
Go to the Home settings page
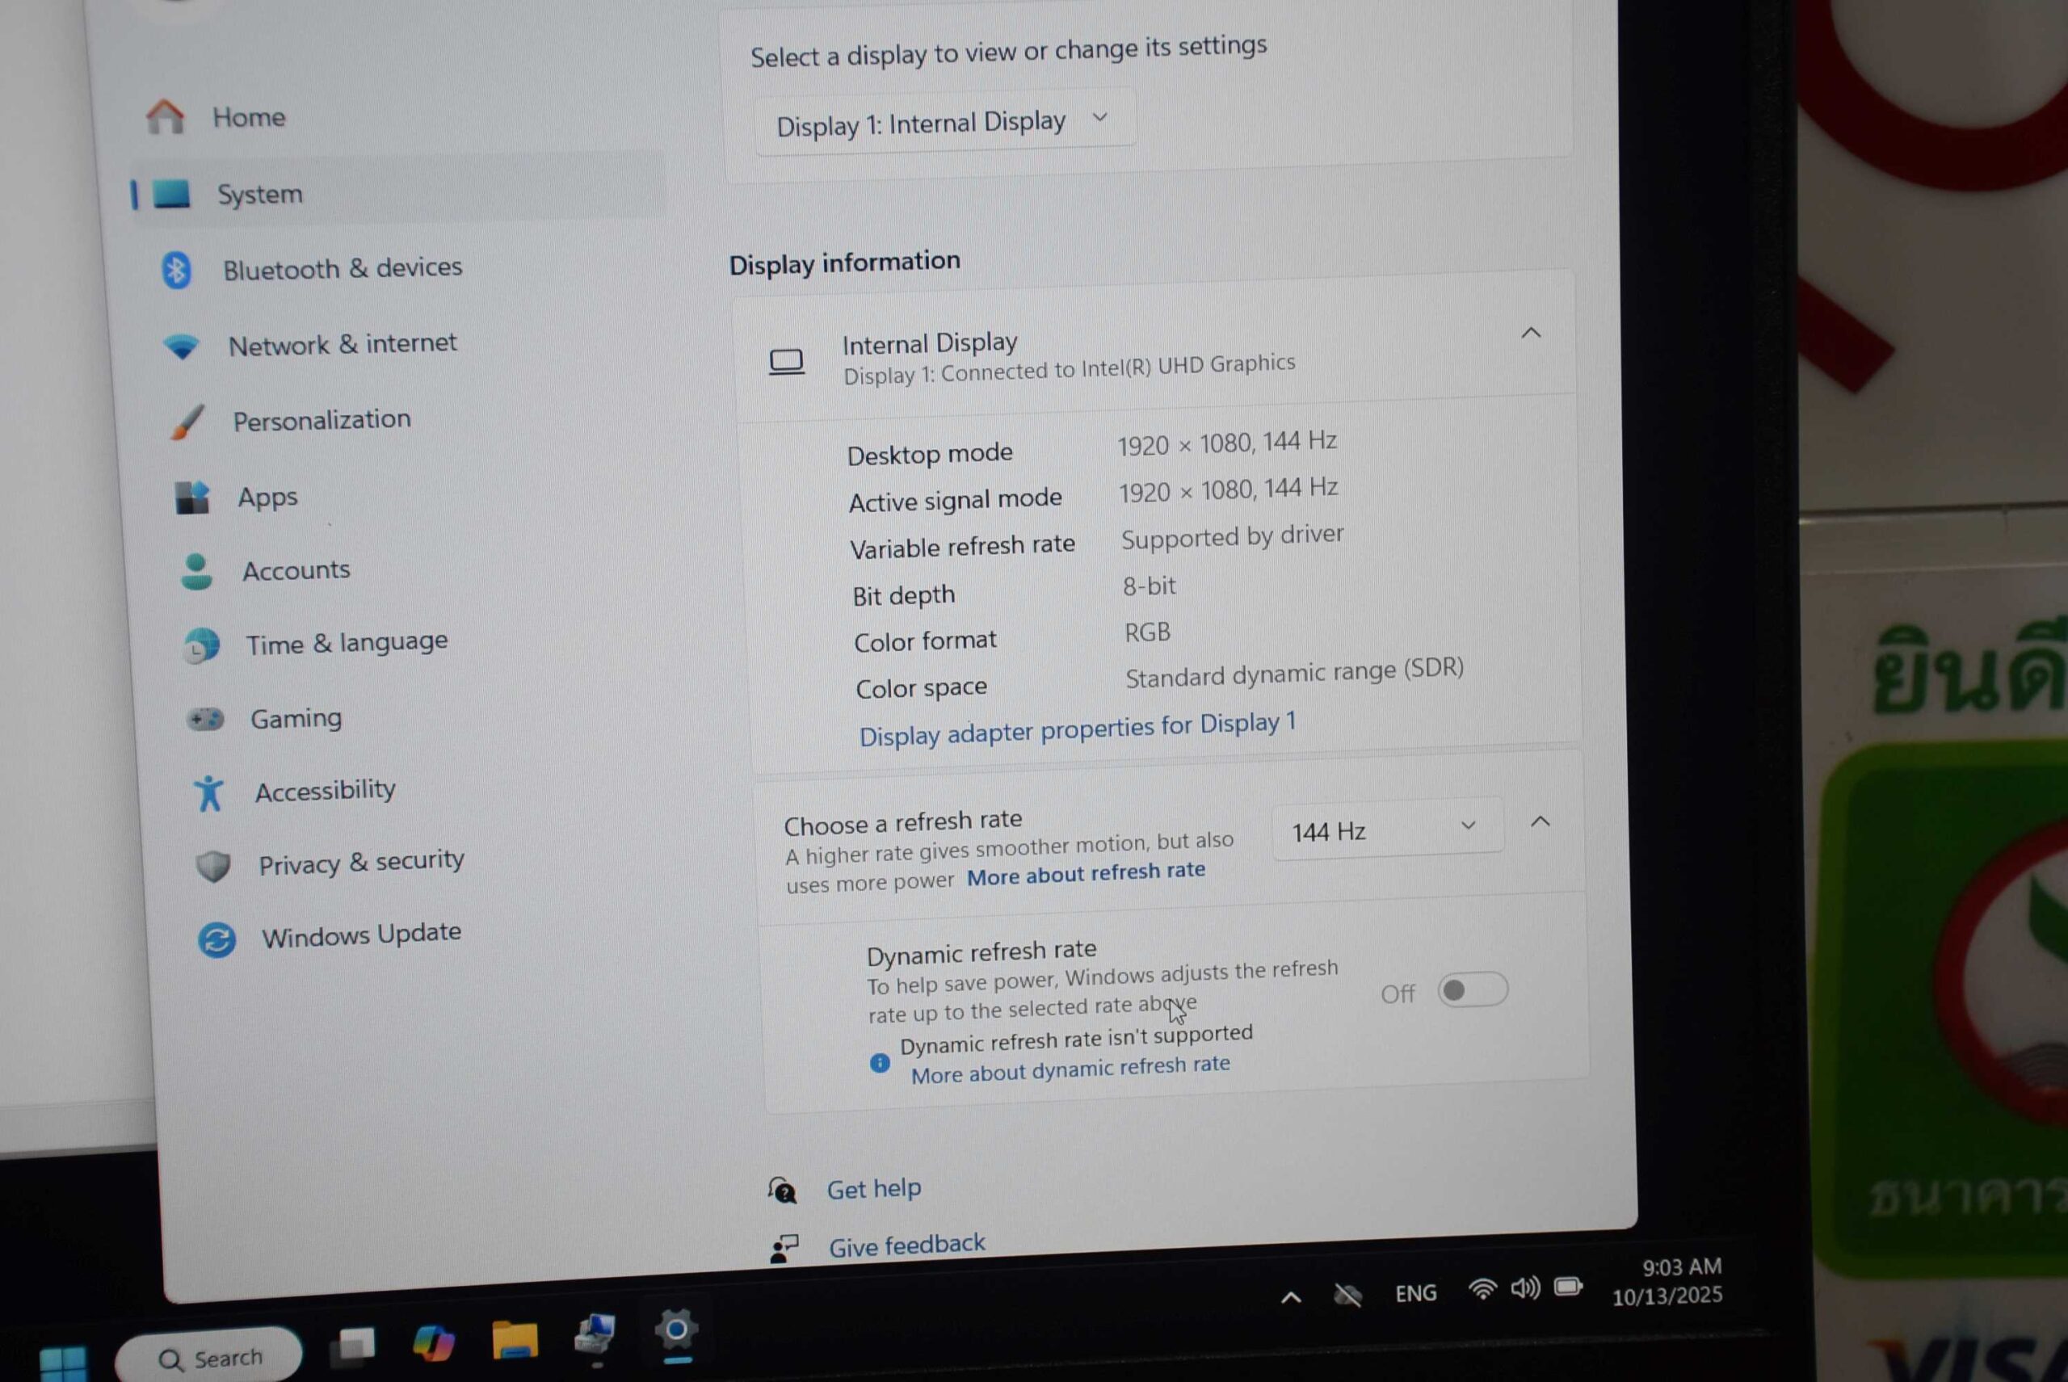pos(248,117)
